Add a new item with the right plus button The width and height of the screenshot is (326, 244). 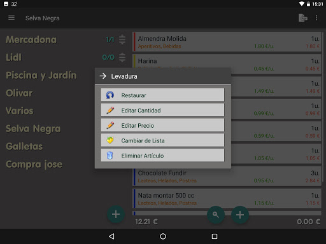pos(240,215)
